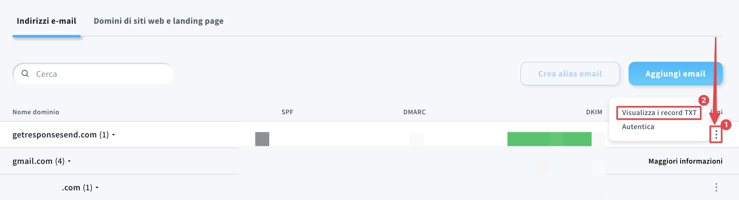Select 'Visualizza i record TXT' menu option
This screenshot has width=739, height=200.
(659, 113)
